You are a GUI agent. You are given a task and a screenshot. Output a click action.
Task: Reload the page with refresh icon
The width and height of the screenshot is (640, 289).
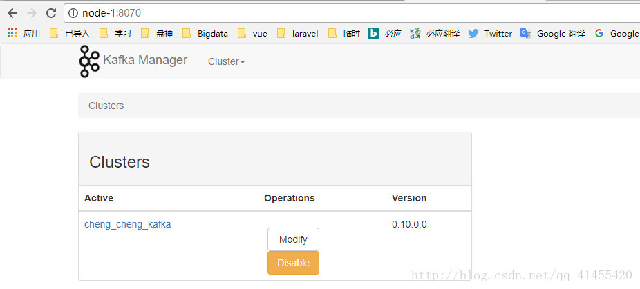click(51, 14)
